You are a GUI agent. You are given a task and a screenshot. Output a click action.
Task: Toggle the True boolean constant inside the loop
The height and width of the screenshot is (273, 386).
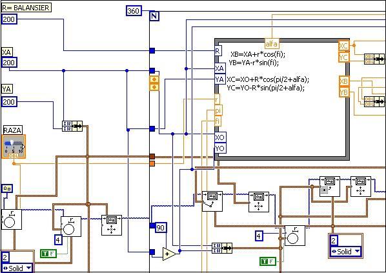pos(268,261)
